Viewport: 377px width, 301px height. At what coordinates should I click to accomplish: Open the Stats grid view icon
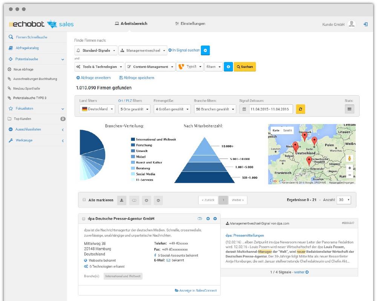(349, 109)
